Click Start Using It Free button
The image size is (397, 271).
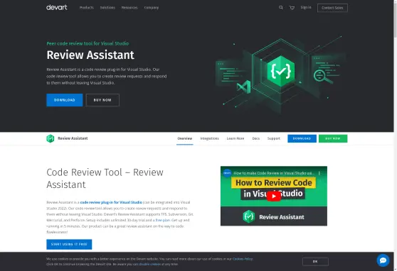point(69,244)
